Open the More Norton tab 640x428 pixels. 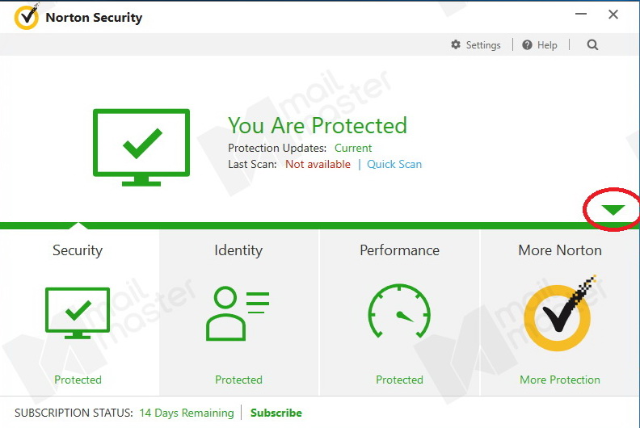click(559, 250)
